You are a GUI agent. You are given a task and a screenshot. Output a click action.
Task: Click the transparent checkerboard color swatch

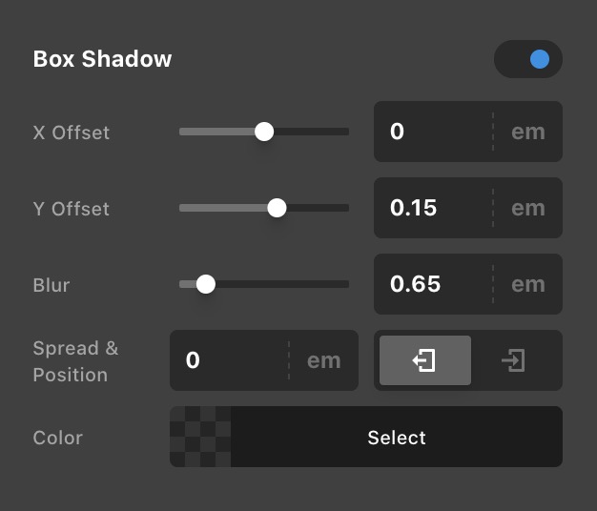200,437
